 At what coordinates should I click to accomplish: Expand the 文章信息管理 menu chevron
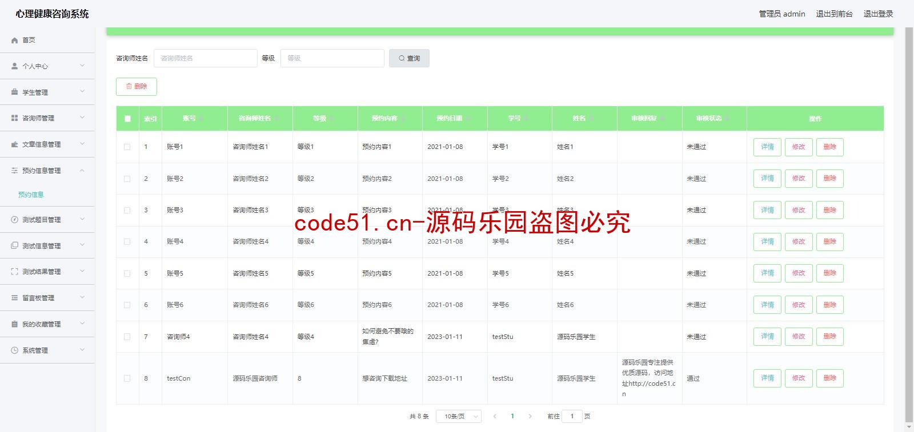[82, 144]
